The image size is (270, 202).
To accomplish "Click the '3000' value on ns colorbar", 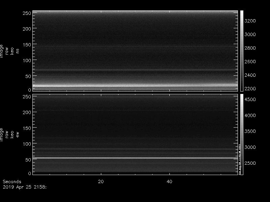I will click(x=250, y=34).
